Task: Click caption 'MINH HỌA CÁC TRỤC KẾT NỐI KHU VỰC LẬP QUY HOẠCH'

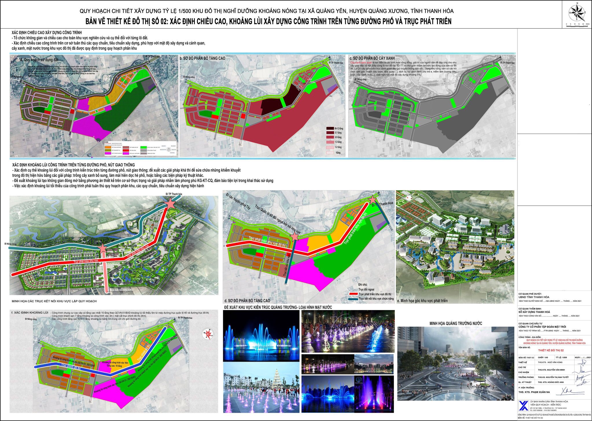Action: pyautogui.click(x=54, y=301)
